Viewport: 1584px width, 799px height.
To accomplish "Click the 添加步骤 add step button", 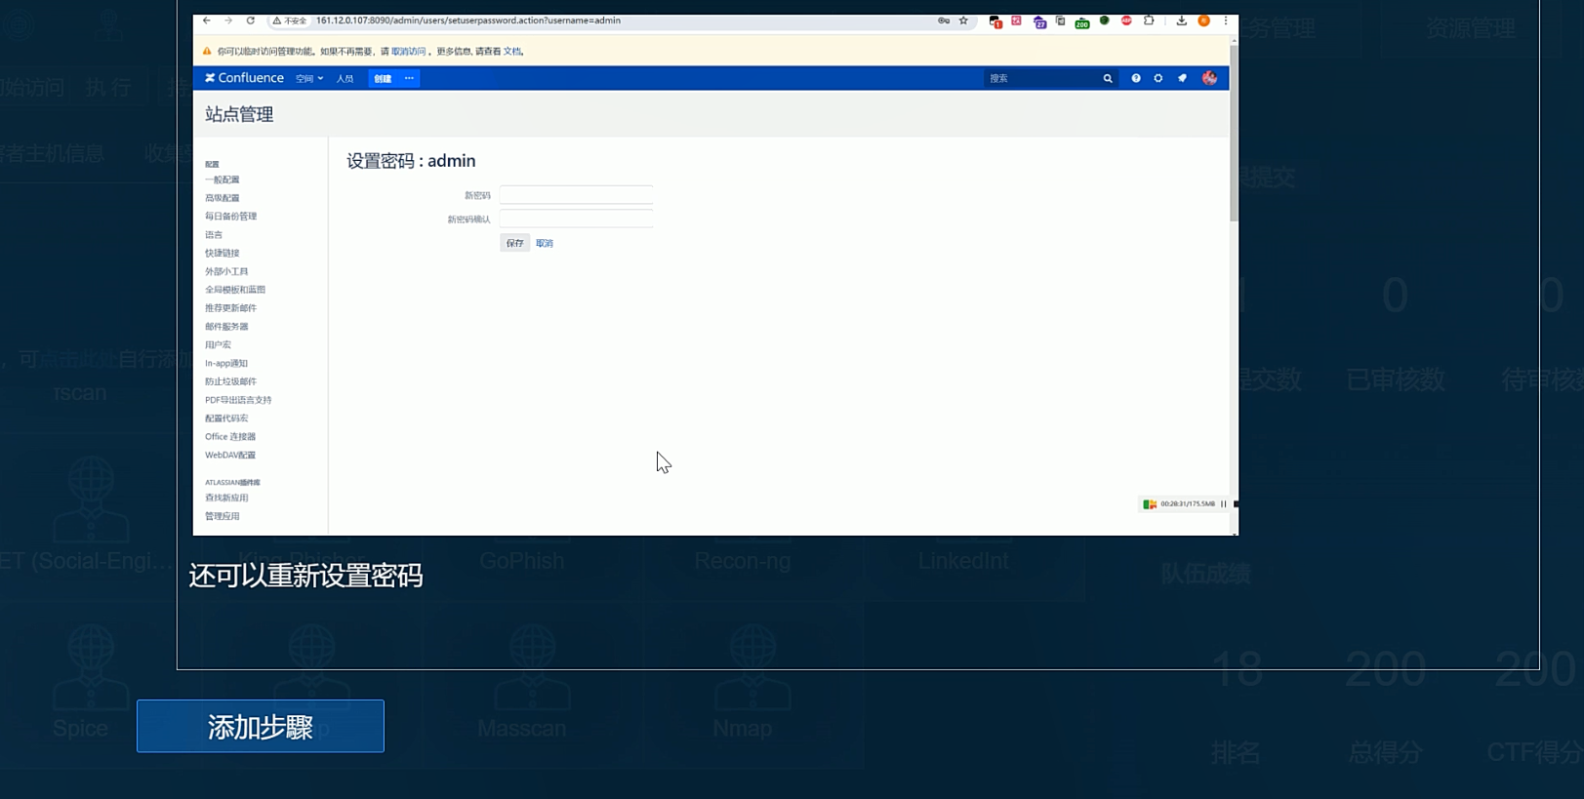I will [x=261, y=726].
